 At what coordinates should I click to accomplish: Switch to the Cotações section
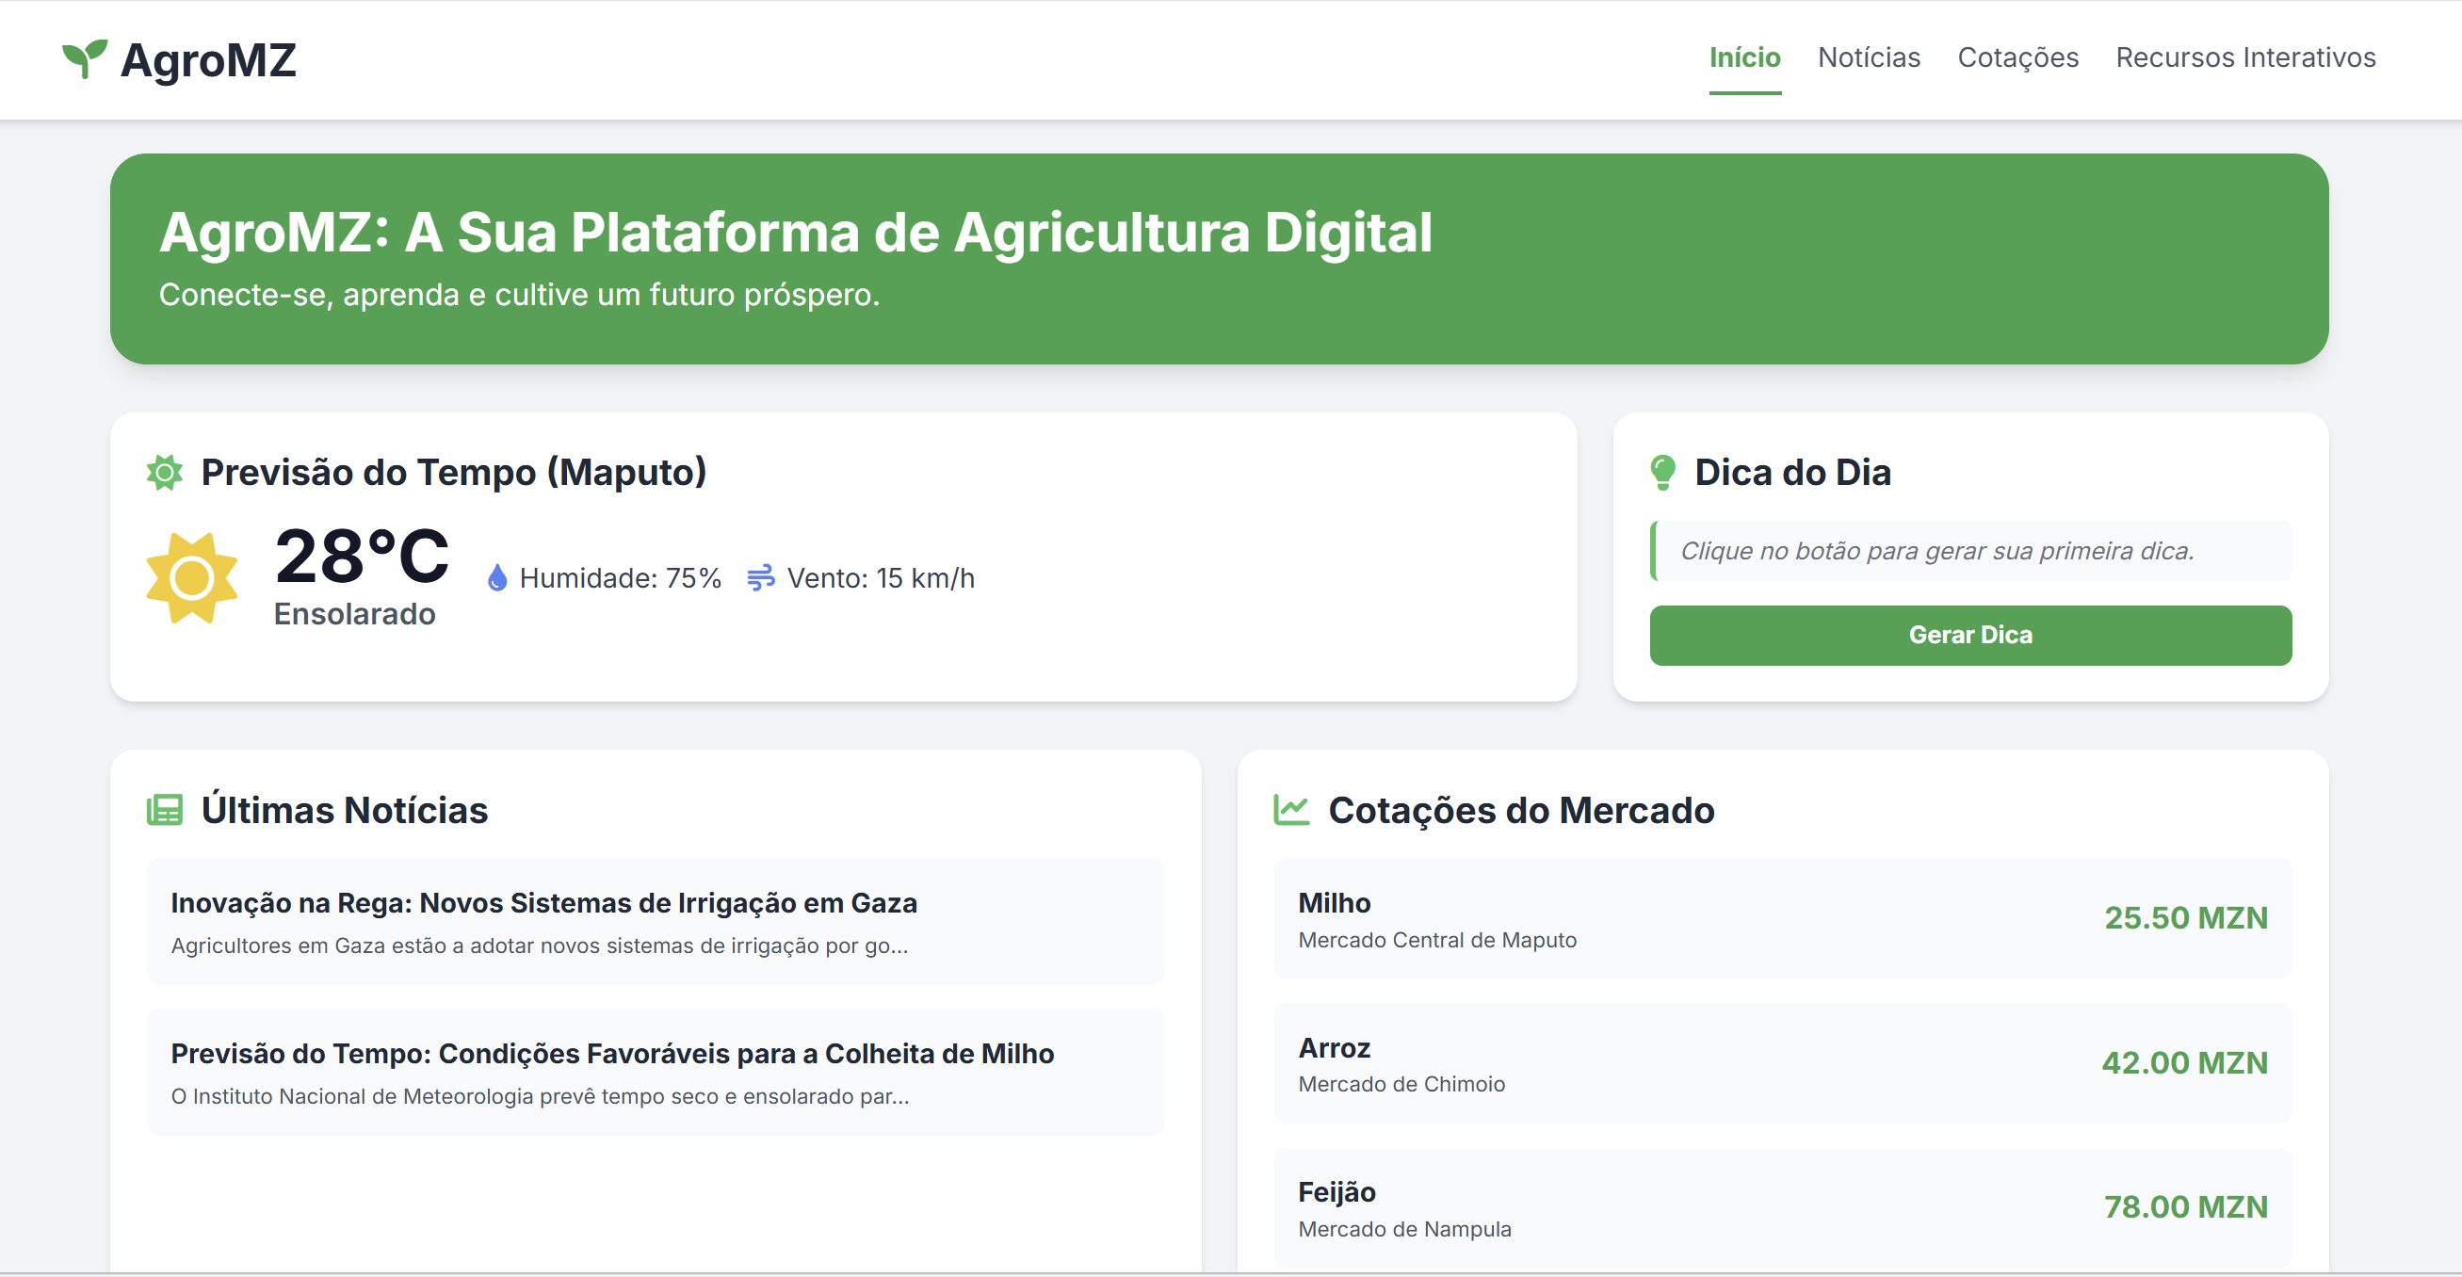click(2018, 57)
